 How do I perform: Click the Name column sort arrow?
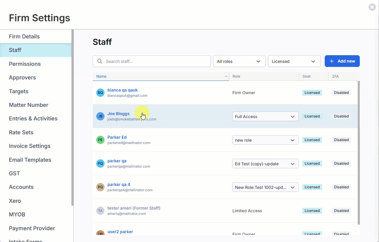coord(226,76)
